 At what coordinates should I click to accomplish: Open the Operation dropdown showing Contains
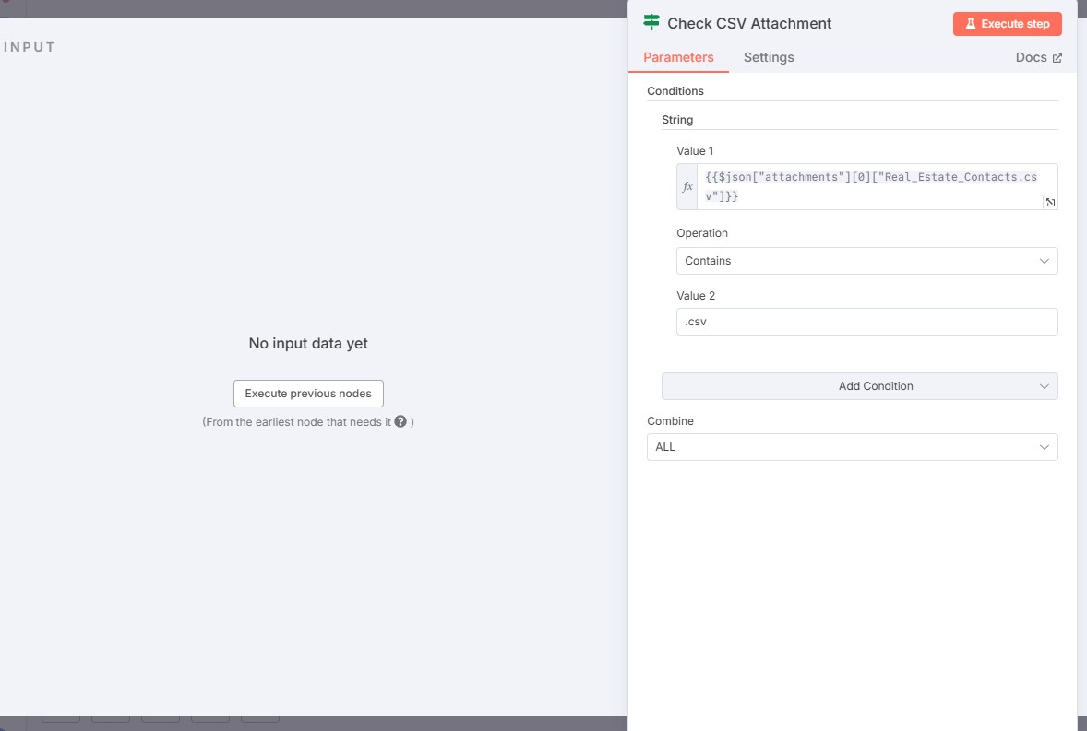[866, 260]
